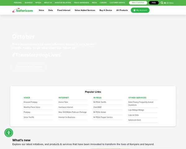Viewport: 186px width, 149px height.
Task: Open My Account button
Action: coord(140,10)
